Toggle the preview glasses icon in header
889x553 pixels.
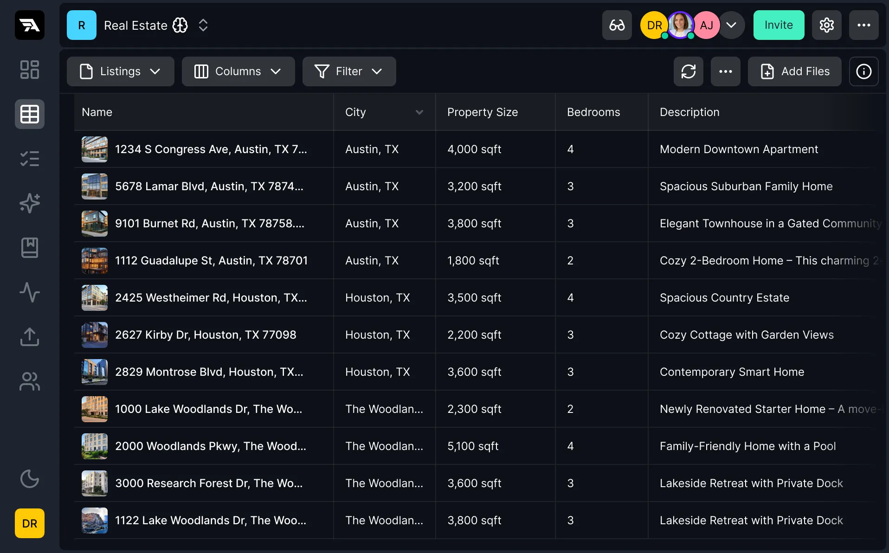coord(617,25)
